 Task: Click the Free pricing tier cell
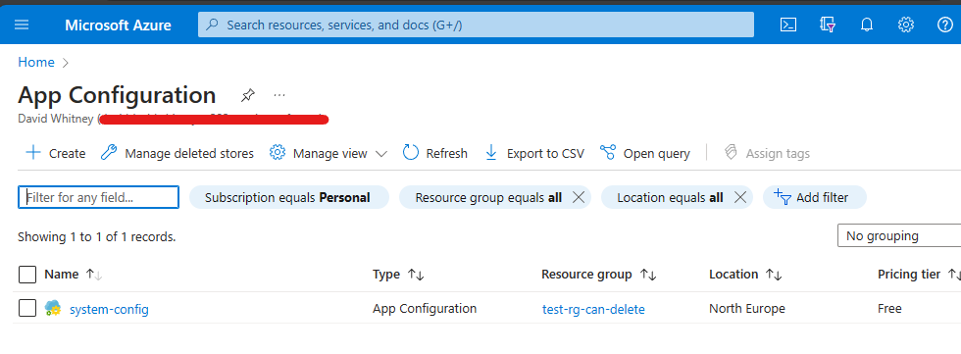(x=889, y=309)
